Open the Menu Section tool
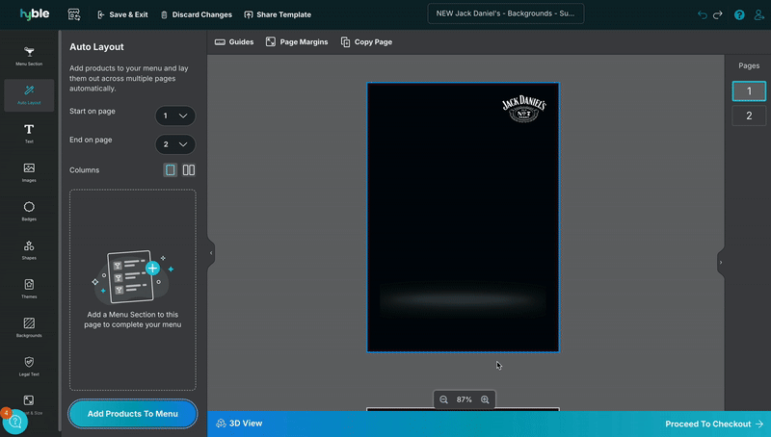 tap(29, 57)
